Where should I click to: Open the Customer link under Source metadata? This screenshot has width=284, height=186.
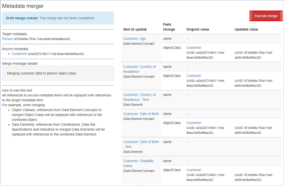pos(19,54)
